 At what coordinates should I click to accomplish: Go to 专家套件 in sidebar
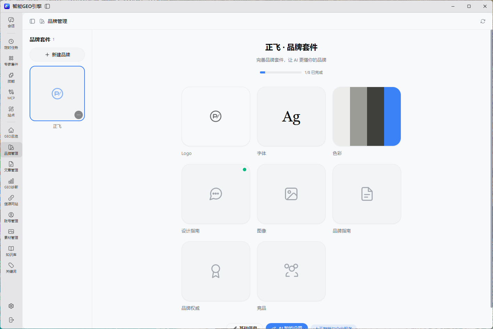(x=11, y=61)
